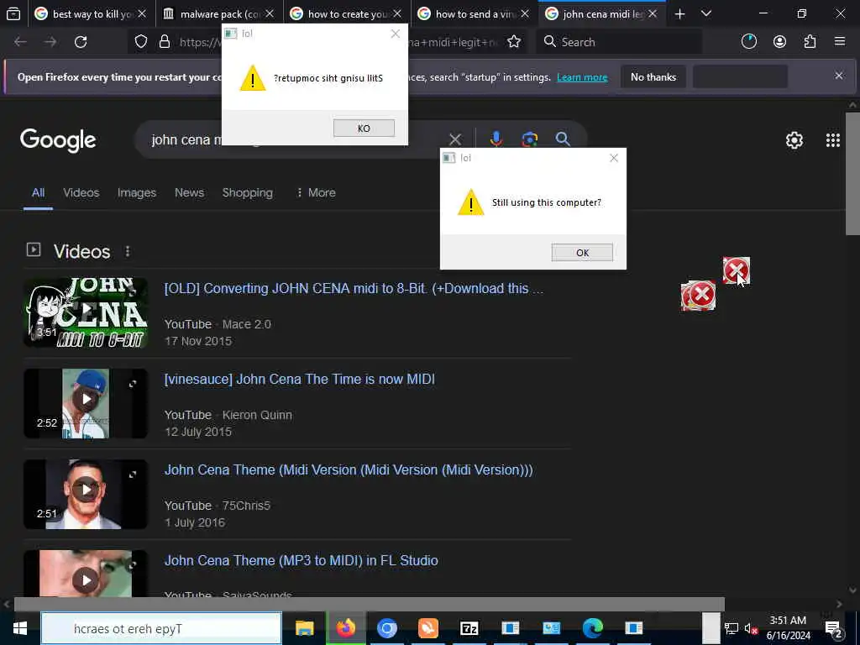Open the tracking protection shield icon
860x645 pixels.
tap(141, 42)
